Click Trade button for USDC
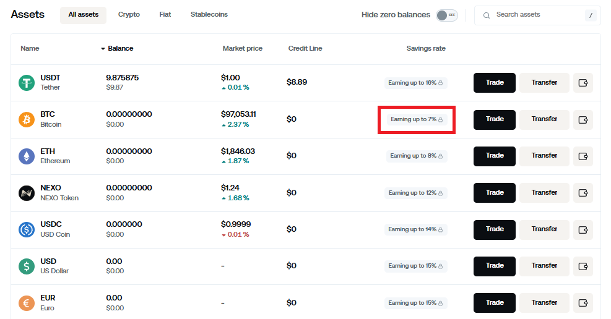The image size is (611, 319). 495,229
